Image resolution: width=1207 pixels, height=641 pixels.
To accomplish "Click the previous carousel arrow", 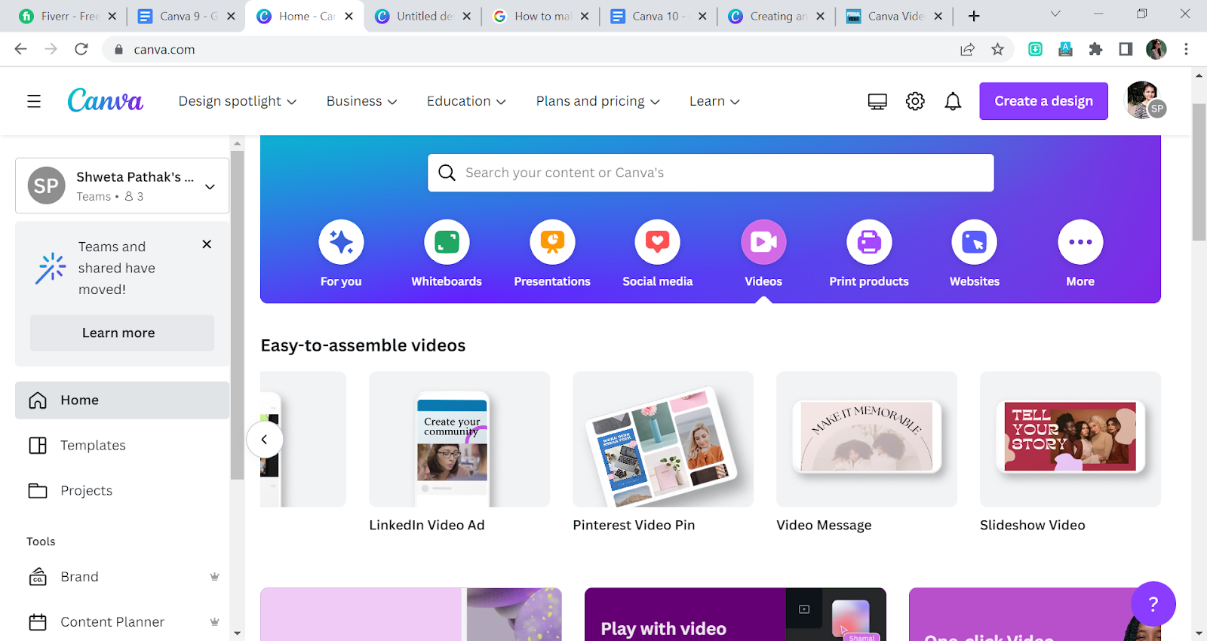I will (x=264, y=439).
